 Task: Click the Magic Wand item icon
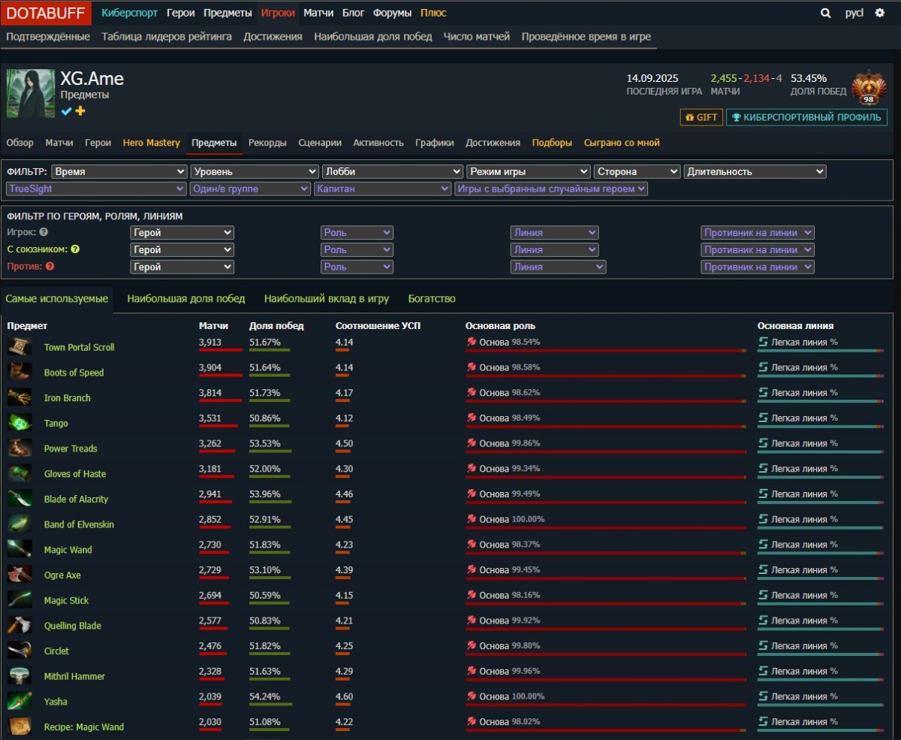(20, 549)
